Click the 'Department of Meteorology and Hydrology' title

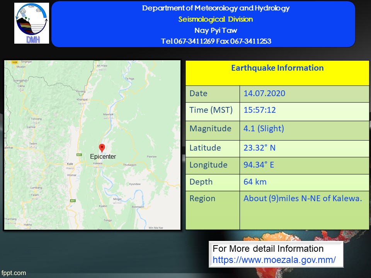[216, 8]
